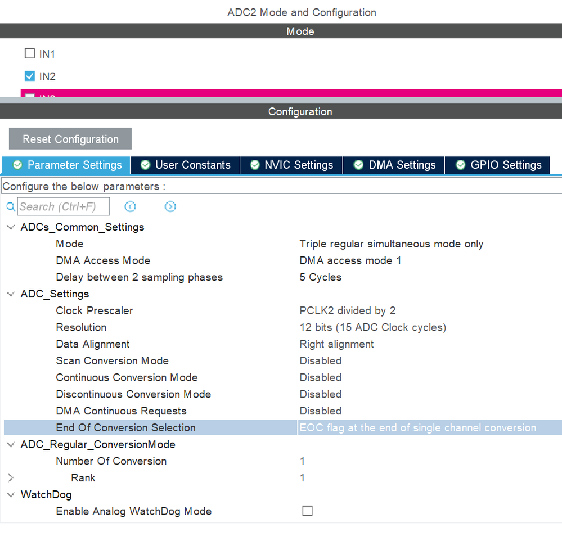Screen dimensions: 562x541
Task: Open the NVIC Settings tab
Action: [291, 165]
